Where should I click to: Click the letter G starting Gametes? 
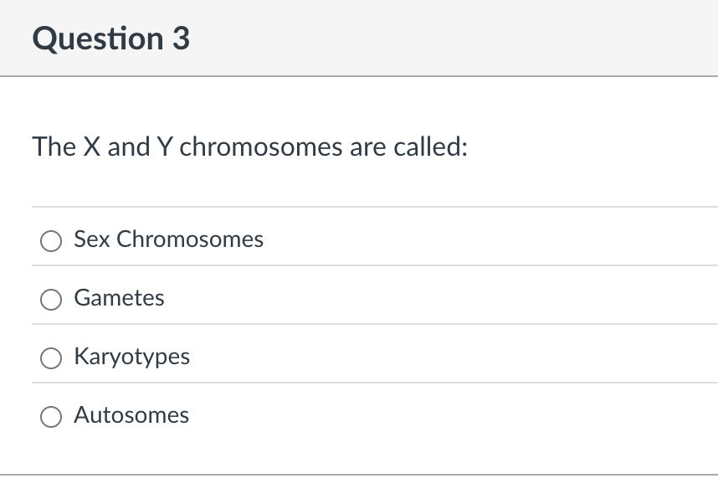(82, 298)
